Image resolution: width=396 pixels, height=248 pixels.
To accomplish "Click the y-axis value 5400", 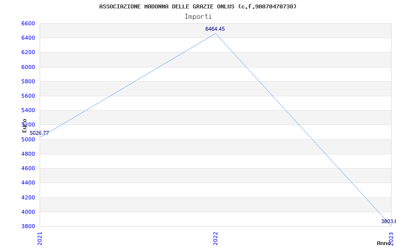I will click(28, 110).
